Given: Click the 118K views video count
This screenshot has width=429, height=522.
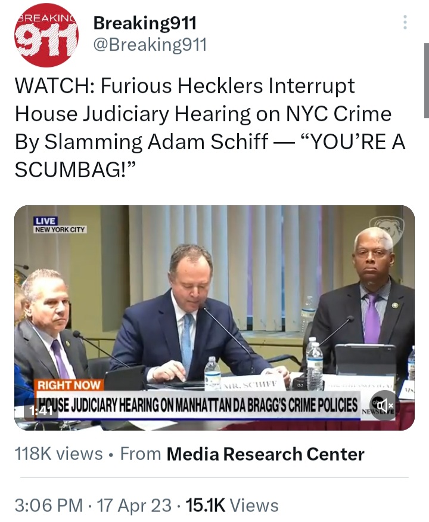Looking at the screenshot, I should tap(59, 454).
